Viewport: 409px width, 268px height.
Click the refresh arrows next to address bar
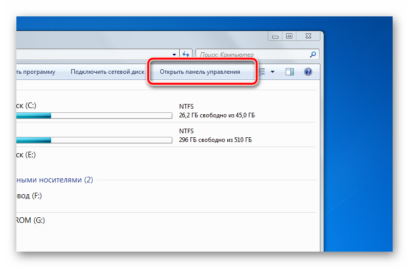tap(185, 54)
